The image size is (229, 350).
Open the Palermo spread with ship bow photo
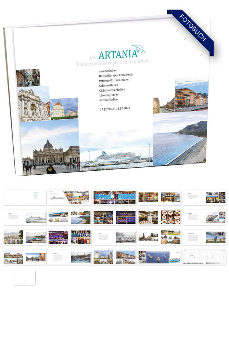pyautogui.click(x=204, y=217)
